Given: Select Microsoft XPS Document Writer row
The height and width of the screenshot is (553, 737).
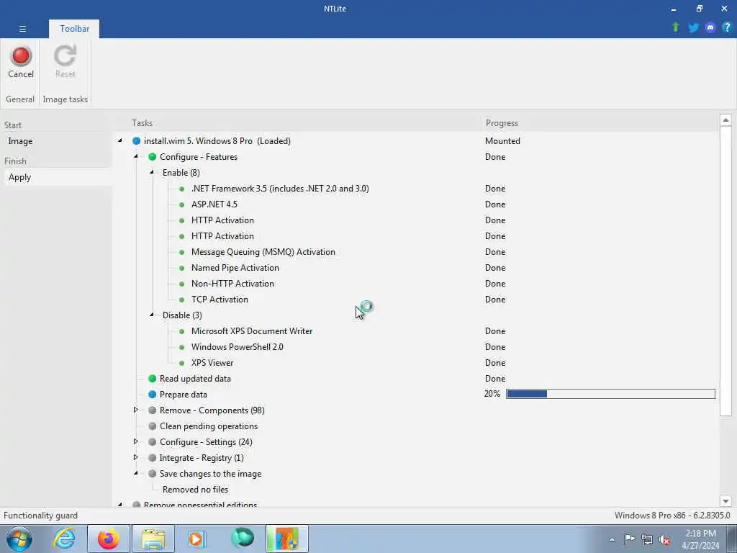Looking at the screenshot, I should point(252,331).
